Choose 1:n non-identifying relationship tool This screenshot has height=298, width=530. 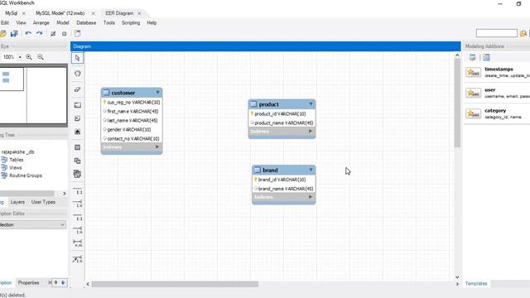(78, 204)
